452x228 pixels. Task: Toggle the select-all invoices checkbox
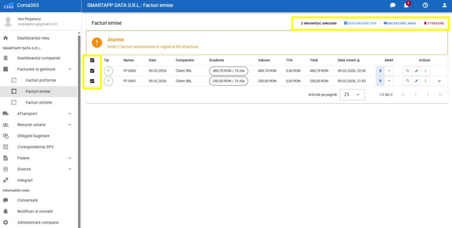click(92, 60)
